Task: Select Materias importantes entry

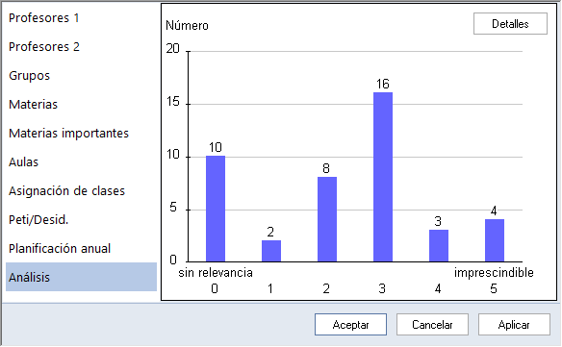Action: coord(68,134)
